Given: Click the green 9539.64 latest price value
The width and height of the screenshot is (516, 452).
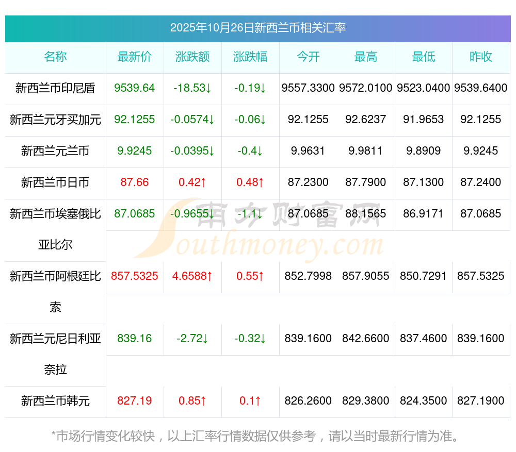Looking at the screenshot, I should [x=135, y=88].
